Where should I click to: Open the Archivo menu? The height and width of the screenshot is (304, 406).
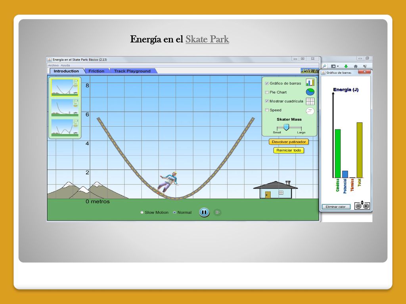coord(54,65)
